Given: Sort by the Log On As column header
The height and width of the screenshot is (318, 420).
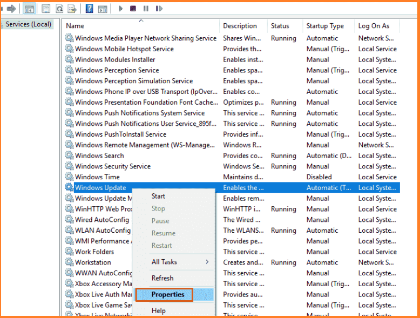Looking at the screenshot, I should (x=374, y=26).
